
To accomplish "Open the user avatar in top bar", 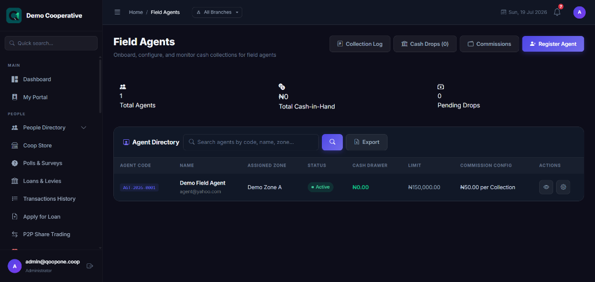I will [579, 12].
